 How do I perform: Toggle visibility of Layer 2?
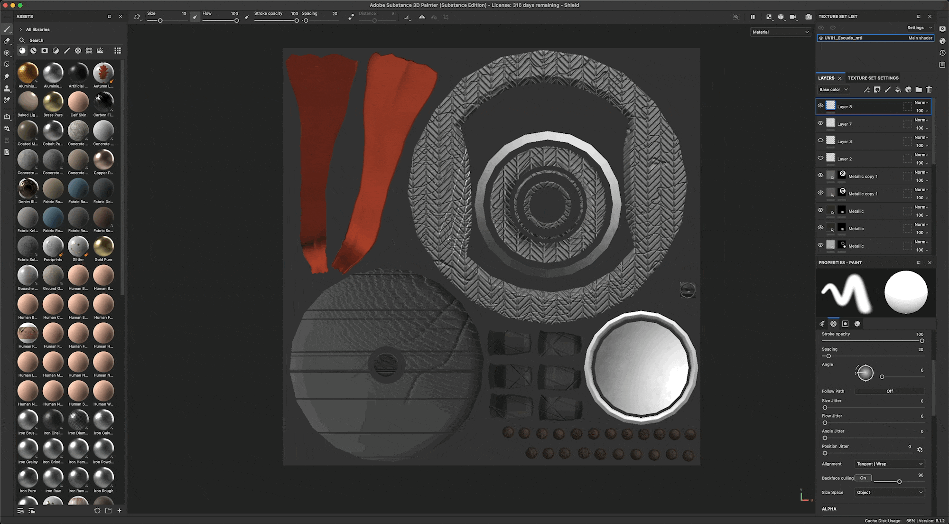coord(820,158)
